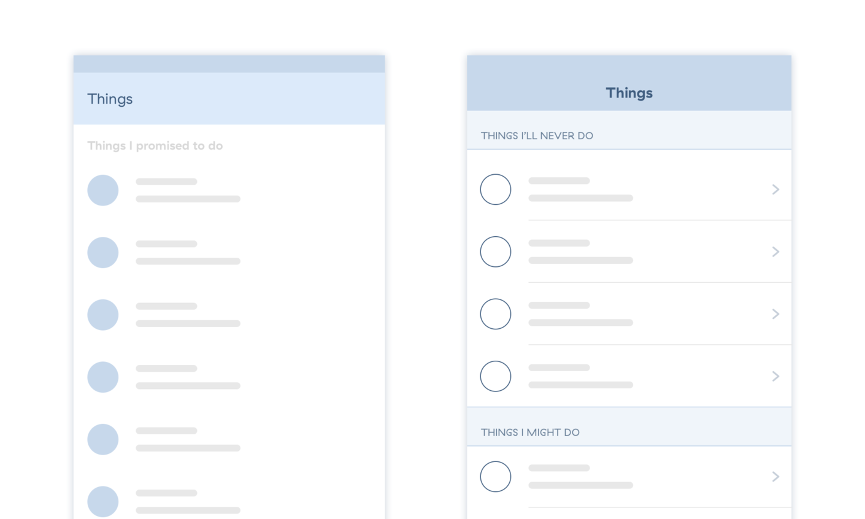Check the fourth radio circle under Things I'll Never Do
Screen dimensions: 865x519
[496, 376]
